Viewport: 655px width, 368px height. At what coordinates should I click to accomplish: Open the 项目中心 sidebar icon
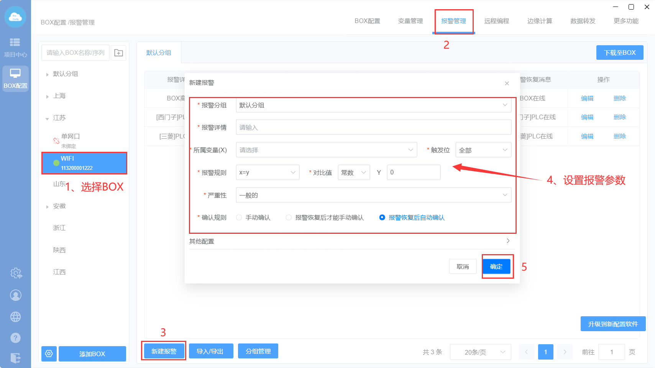click(x=15, y=47)
